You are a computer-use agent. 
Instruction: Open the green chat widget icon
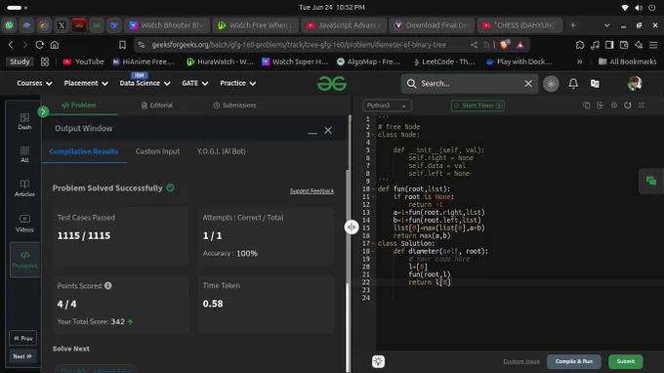[x=651, y=182]
